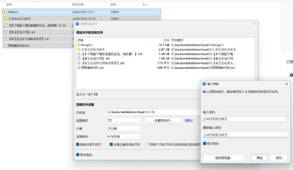
Task: Click the 173 字节 size cell
Action: (x=163, y=63)
